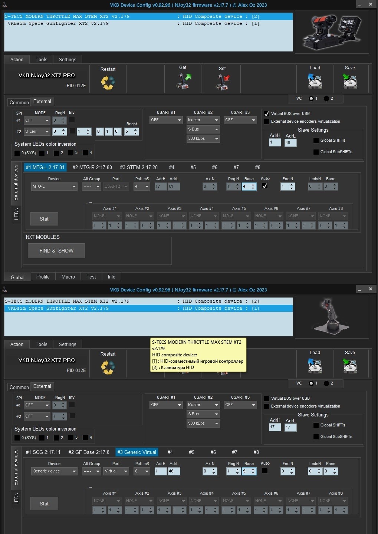Increase Bright stepper value in upper window
The width and height of the screenshot is (378, 534).
coord(135,129)
